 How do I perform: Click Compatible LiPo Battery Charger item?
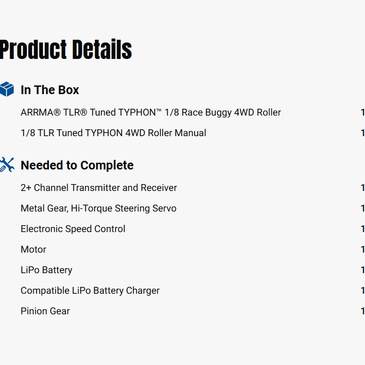(90, 291)
